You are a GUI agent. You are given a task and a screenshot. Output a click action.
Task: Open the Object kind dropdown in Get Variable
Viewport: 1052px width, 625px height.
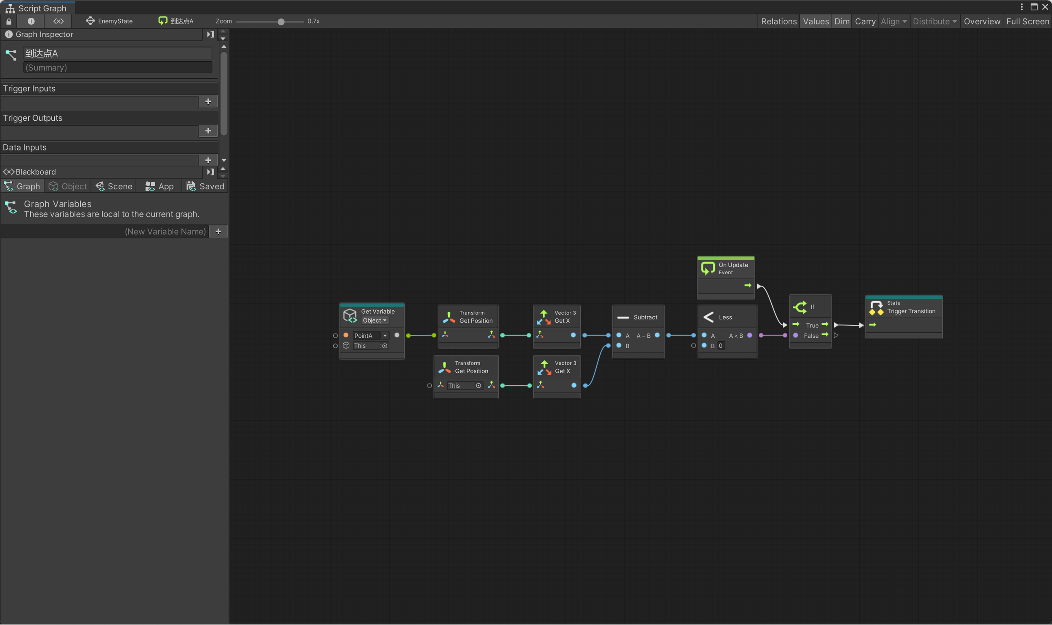coord(375,320)
